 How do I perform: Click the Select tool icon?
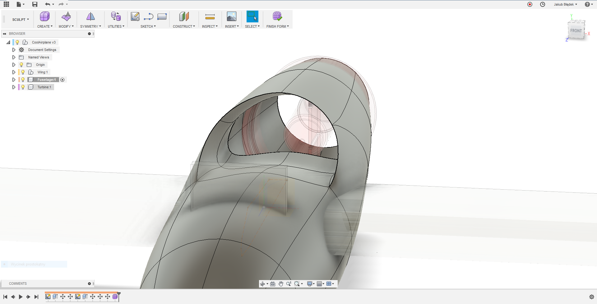pyautogui.click(x=252, y=16)
